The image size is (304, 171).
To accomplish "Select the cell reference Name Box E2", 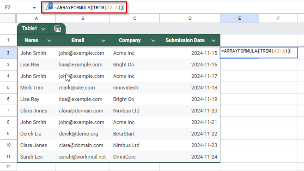I will click(8, 8).
